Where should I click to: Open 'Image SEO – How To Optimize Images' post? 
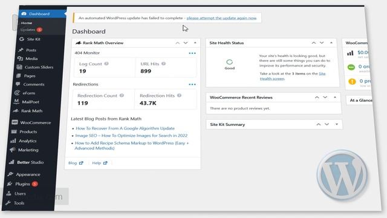coord(131,136)
